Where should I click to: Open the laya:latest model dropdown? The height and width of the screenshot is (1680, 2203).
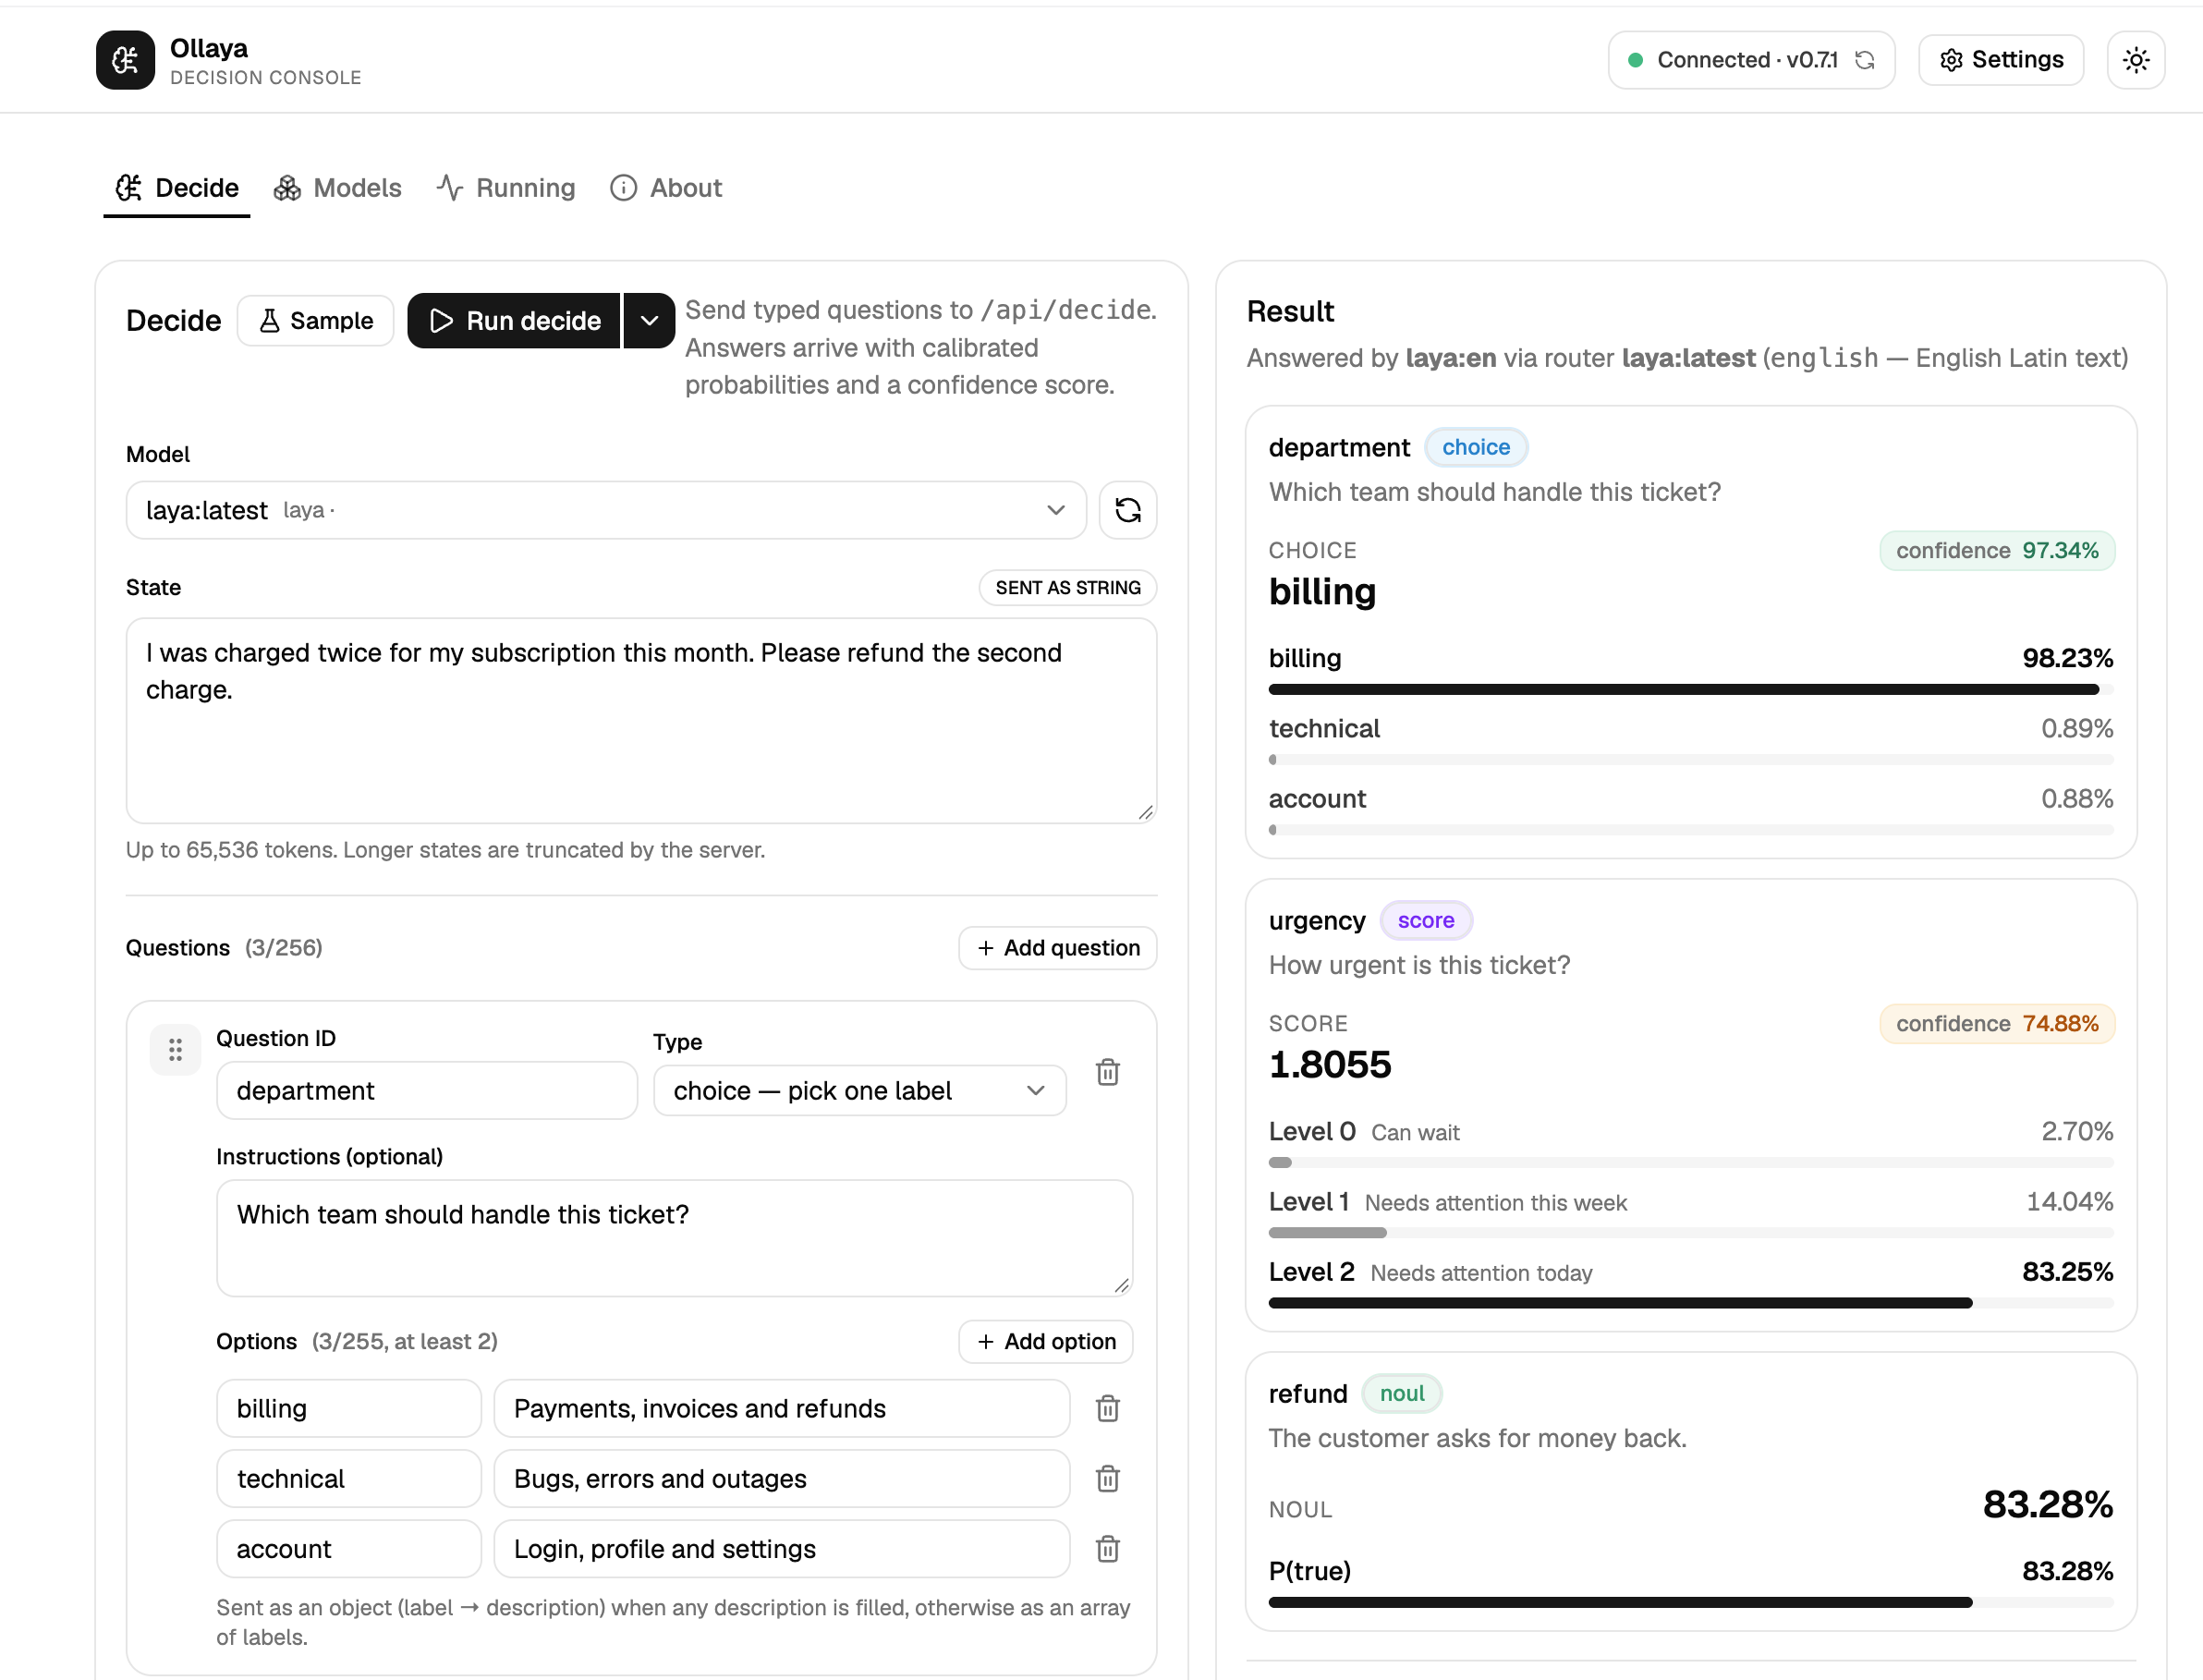pos(606,510)
